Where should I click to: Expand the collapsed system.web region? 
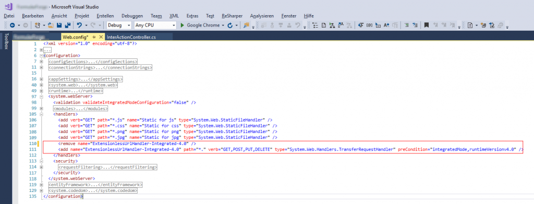point(42,85)
